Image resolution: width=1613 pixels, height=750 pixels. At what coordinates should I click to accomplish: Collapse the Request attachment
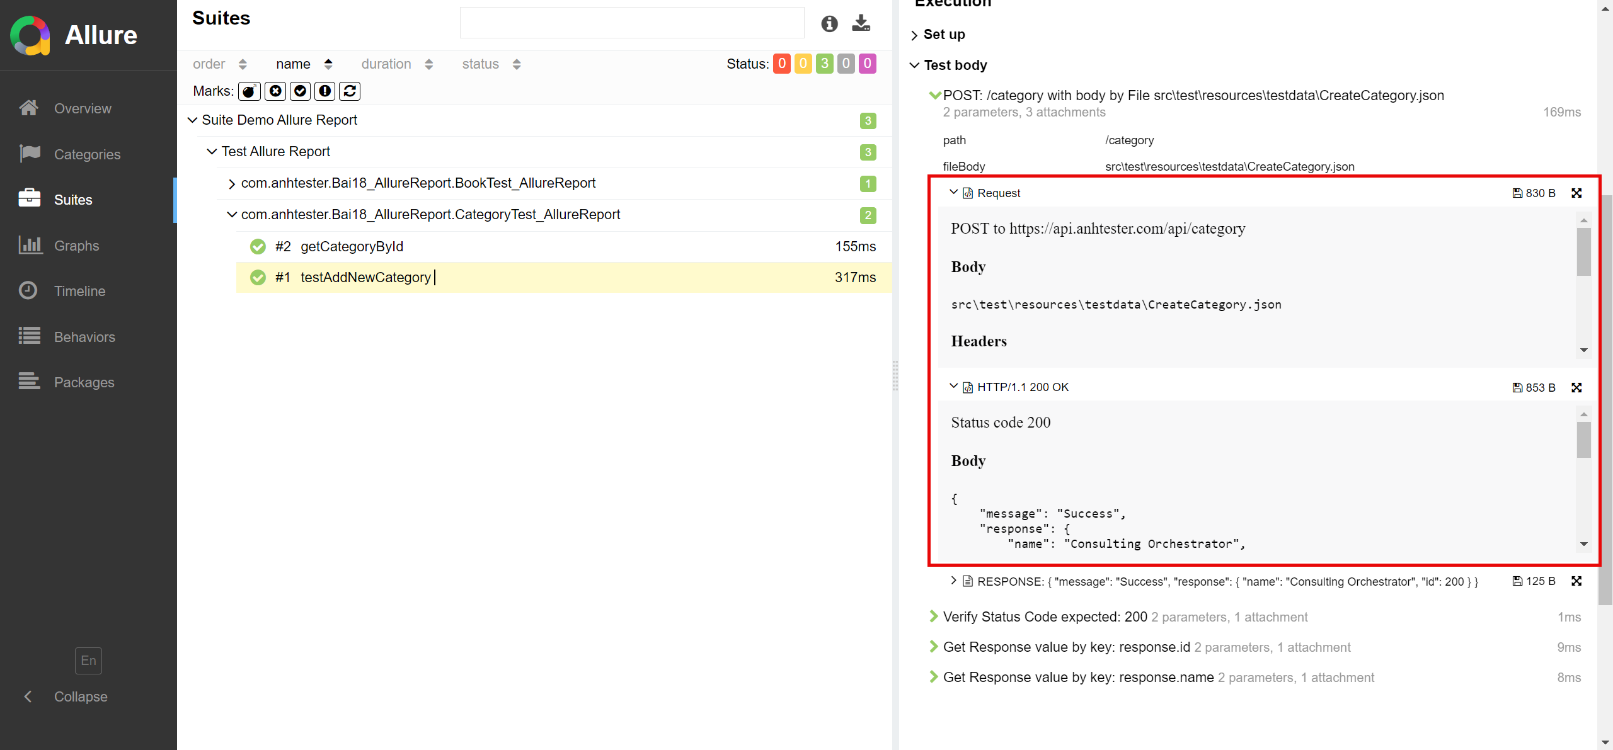953,192
